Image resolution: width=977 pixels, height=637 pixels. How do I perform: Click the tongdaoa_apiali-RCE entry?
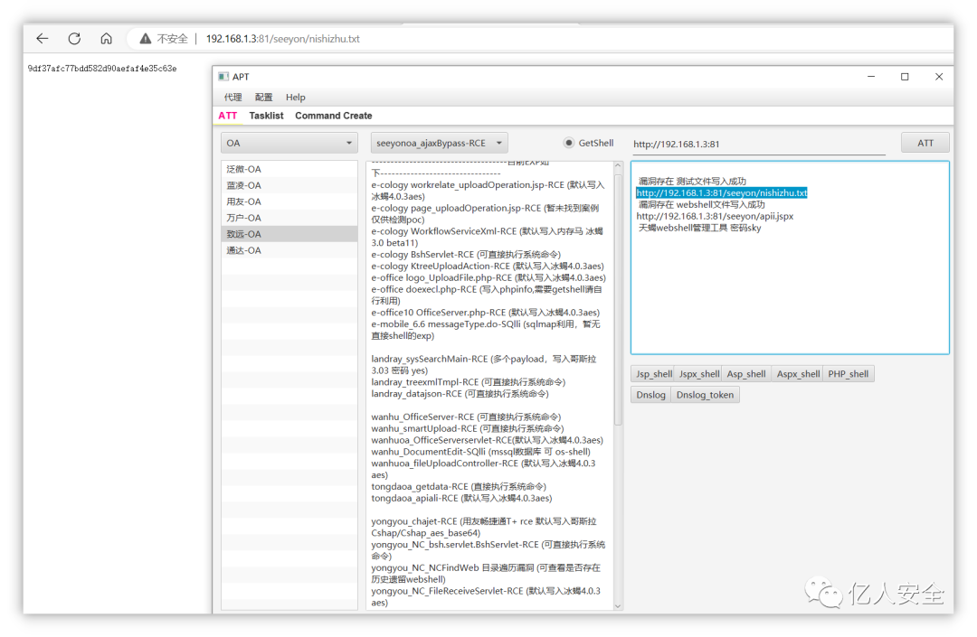[x=461, y=499]
